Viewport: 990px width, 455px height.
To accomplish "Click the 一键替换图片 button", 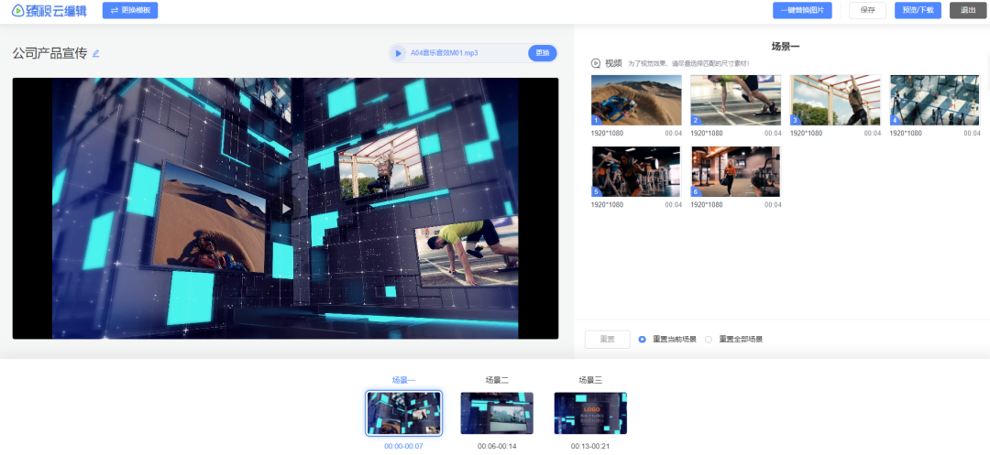I will pyautogui.click(x=802, y=10).
